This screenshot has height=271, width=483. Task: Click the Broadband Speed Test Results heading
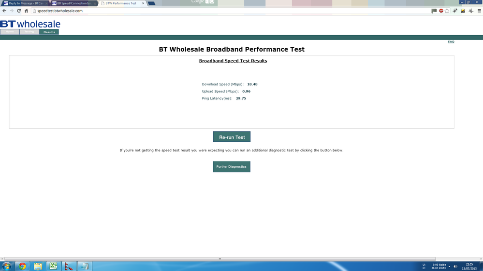(x=233, y=61)
